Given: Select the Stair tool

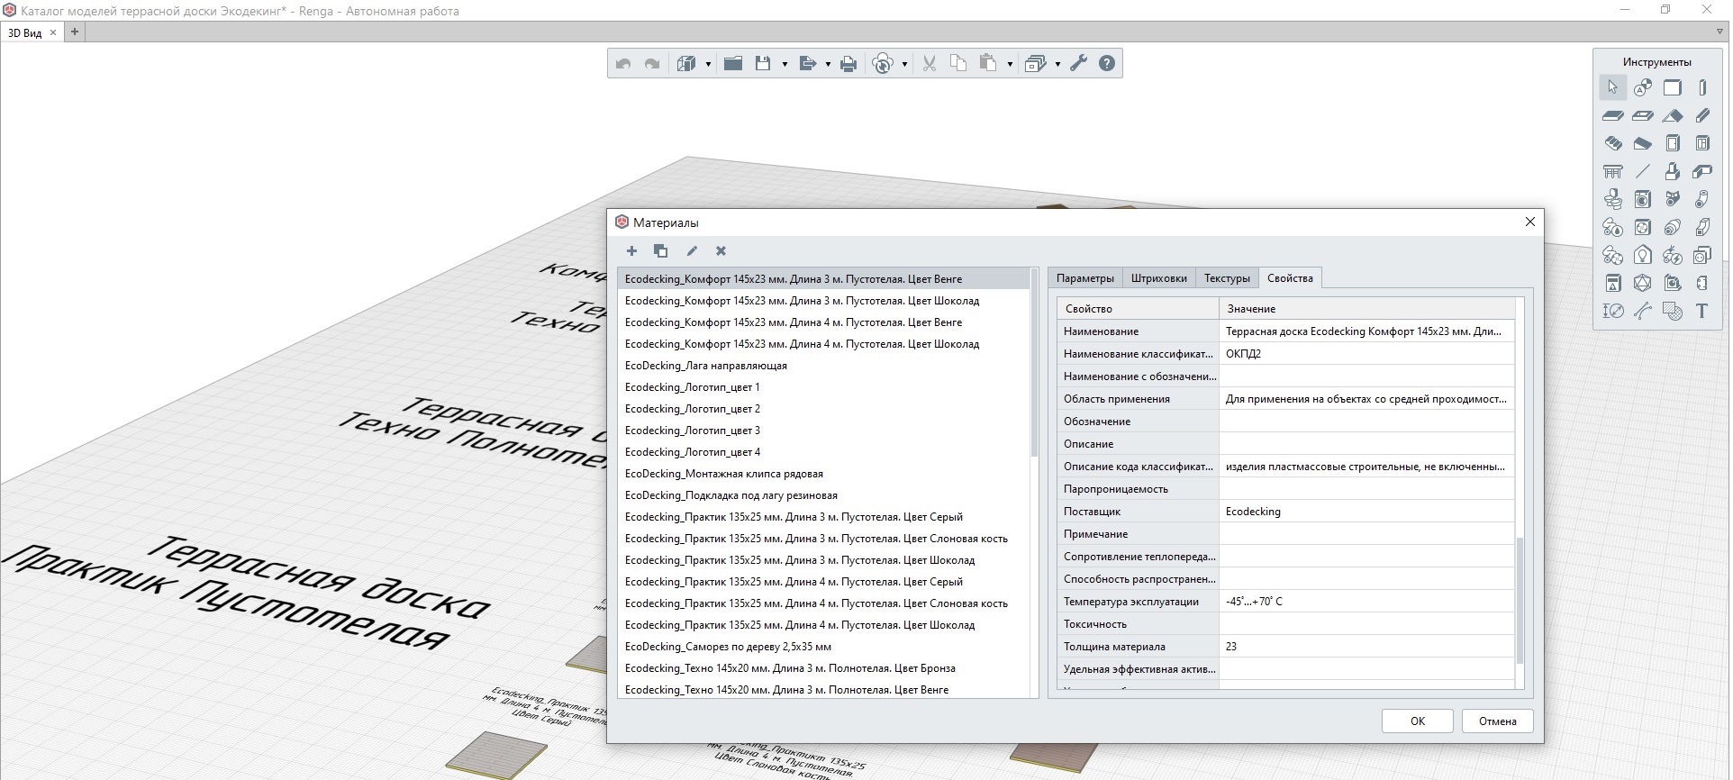Looking at the screenshot, I should point(1612,143).
